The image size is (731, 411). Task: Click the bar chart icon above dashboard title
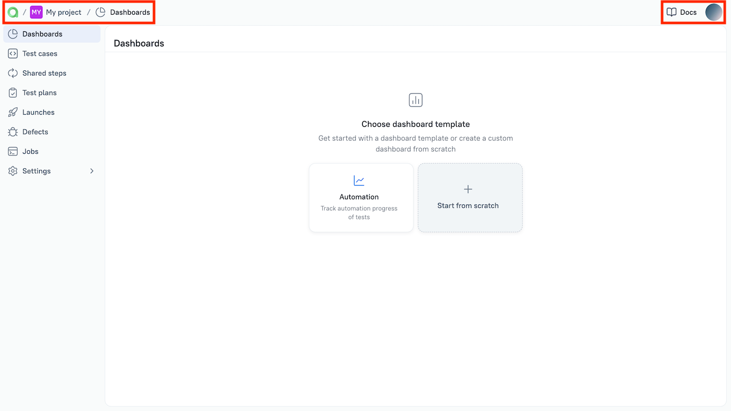[416, 100]
